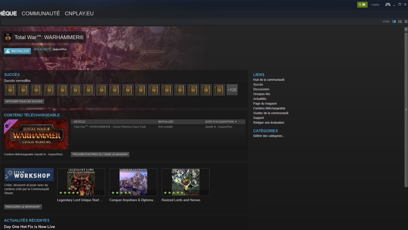The image size is (408, 230).
Task: Sort DLC list by Installer column
Action: point(180,122)
